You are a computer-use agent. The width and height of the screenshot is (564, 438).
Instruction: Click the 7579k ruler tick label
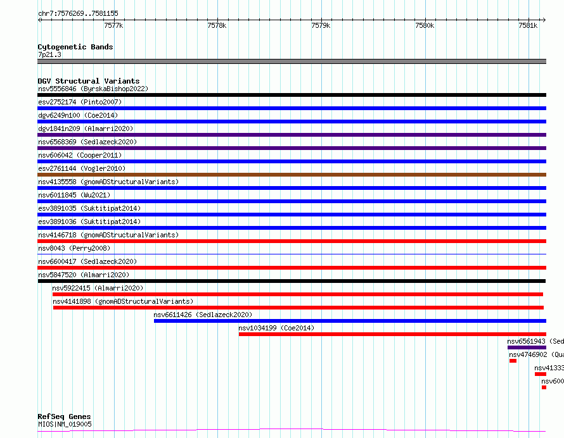(x=321, y=25)
